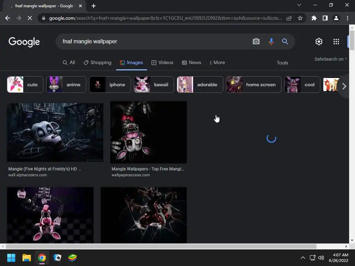Filter results by anime chip
Image resolution: width=355 pixels, height=266 pixels.
tap(66, 85)
